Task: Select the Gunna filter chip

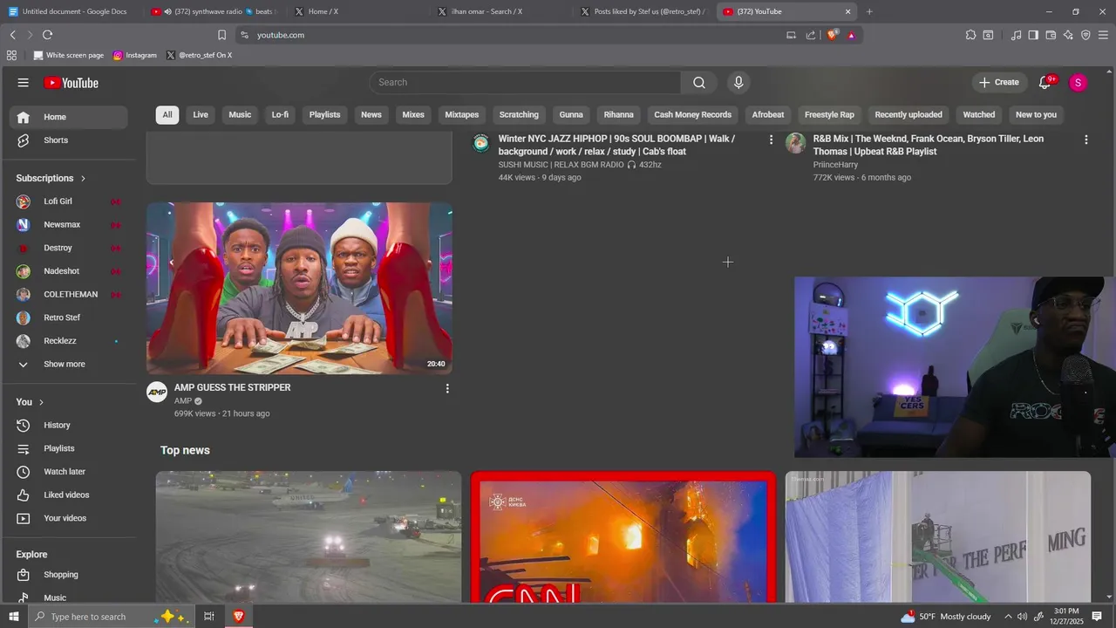Action: pos(571,115)
